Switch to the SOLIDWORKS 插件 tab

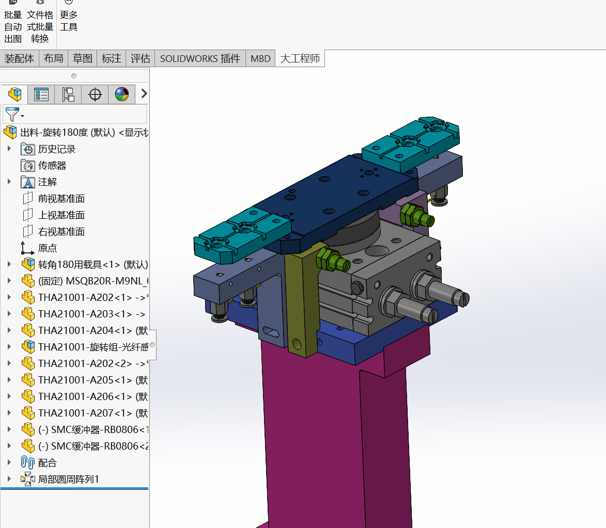tap(200, 58)
